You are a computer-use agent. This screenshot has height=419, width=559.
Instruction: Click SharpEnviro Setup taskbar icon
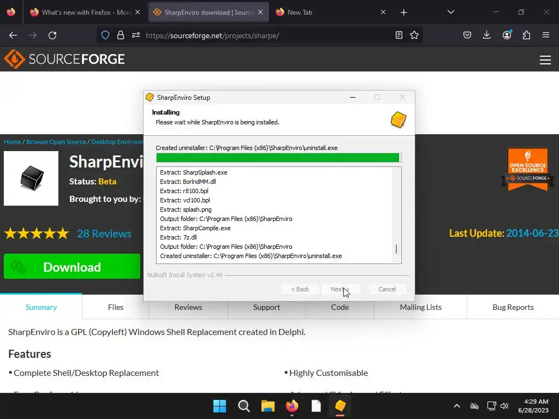340,406
